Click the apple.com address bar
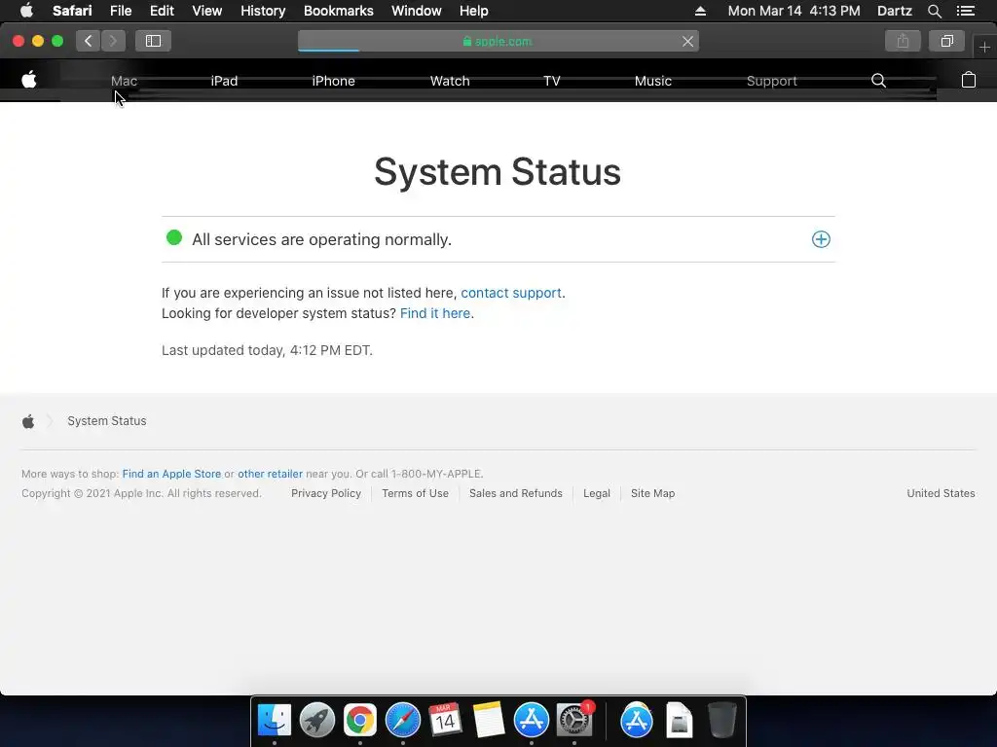 click(498, 41)
